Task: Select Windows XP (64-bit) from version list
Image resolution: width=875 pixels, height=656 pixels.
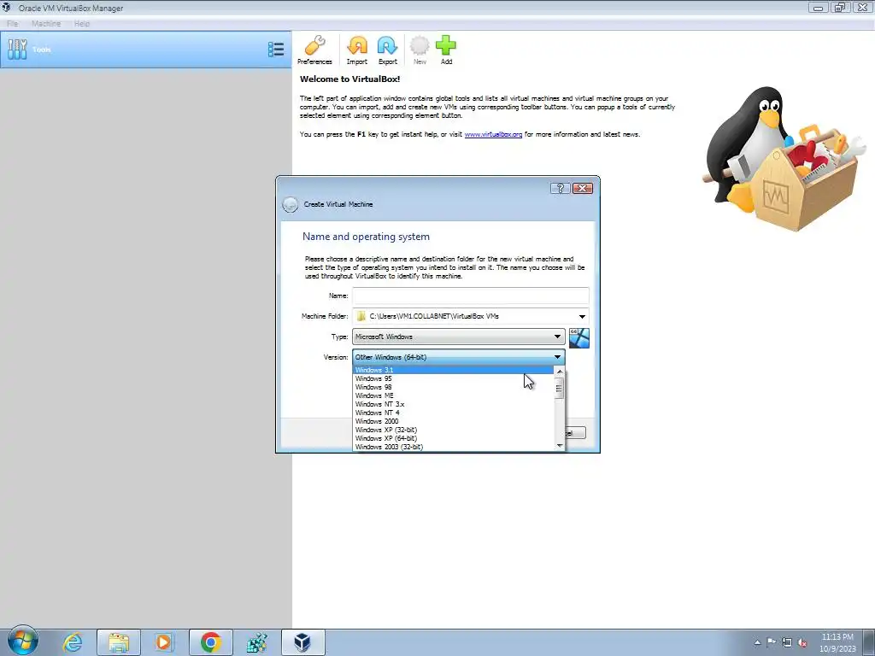Action: [x=453, y=438]
